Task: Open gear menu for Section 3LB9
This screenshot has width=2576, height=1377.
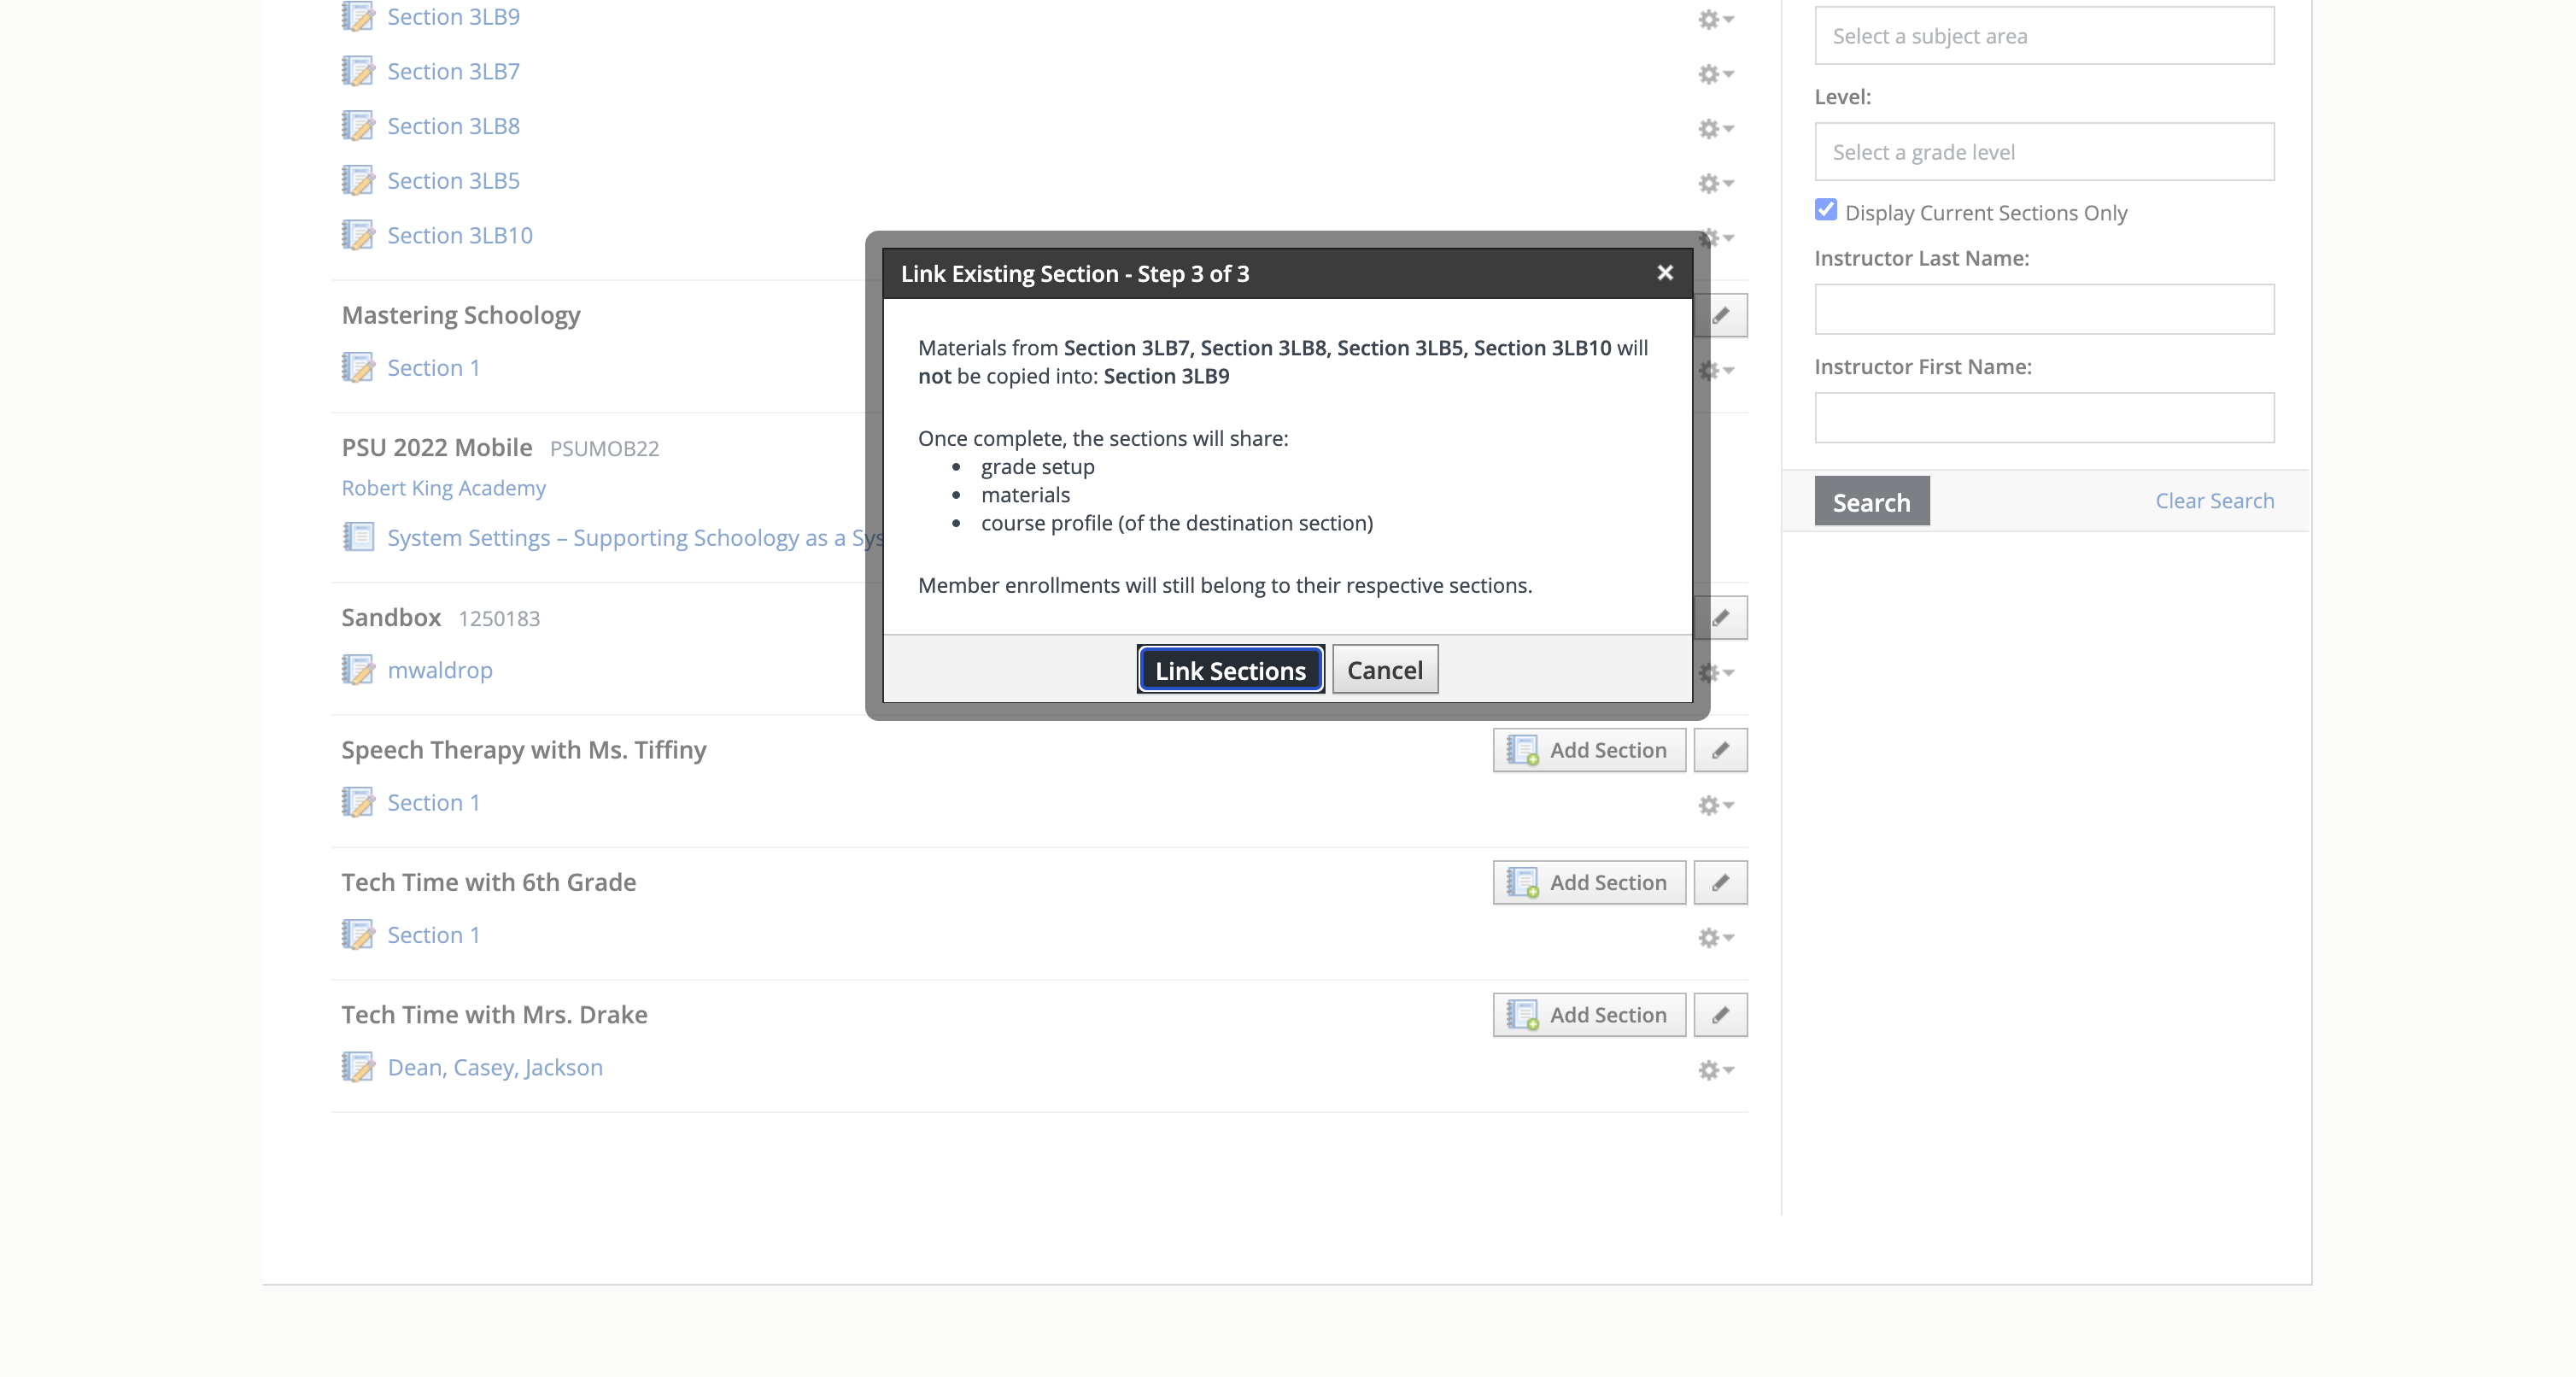Action: [1715, 19]
